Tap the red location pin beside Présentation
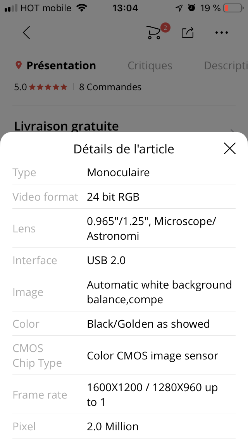 point(18,65)
